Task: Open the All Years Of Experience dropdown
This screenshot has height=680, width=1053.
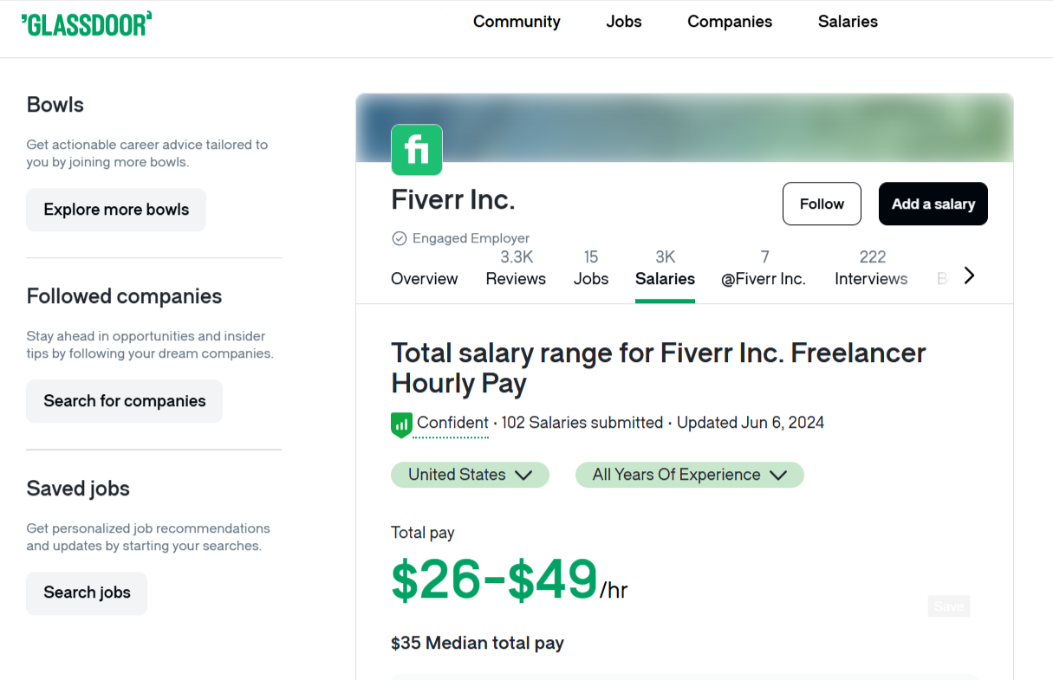Action: (689, 475)
